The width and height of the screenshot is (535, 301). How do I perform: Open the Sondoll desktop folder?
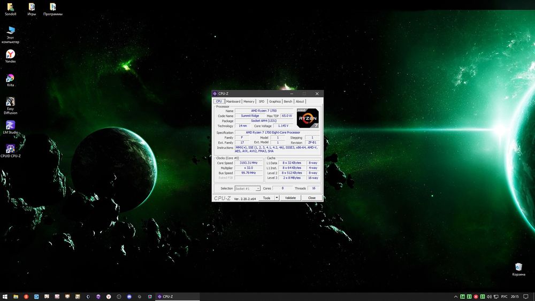[10, 9]
